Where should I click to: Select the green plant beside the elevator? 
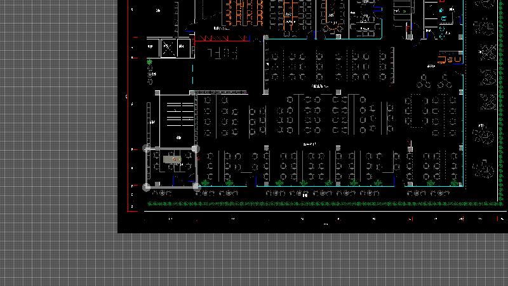150,62
